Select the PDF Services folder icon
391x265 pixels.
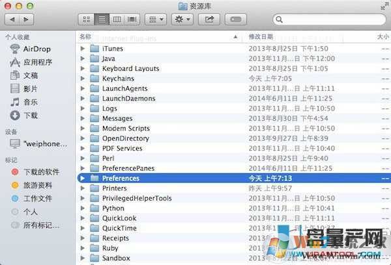coord(94,148)
